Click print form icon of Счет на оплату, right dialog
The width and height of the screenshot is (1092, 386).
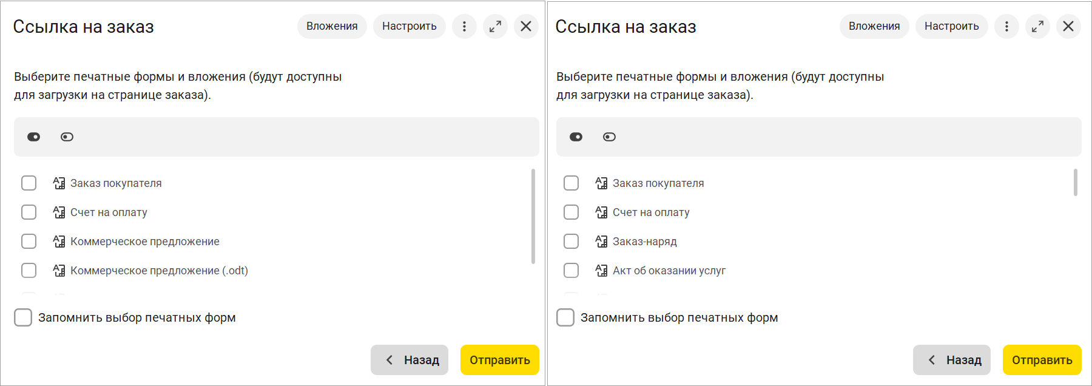(x=601, y=212)
